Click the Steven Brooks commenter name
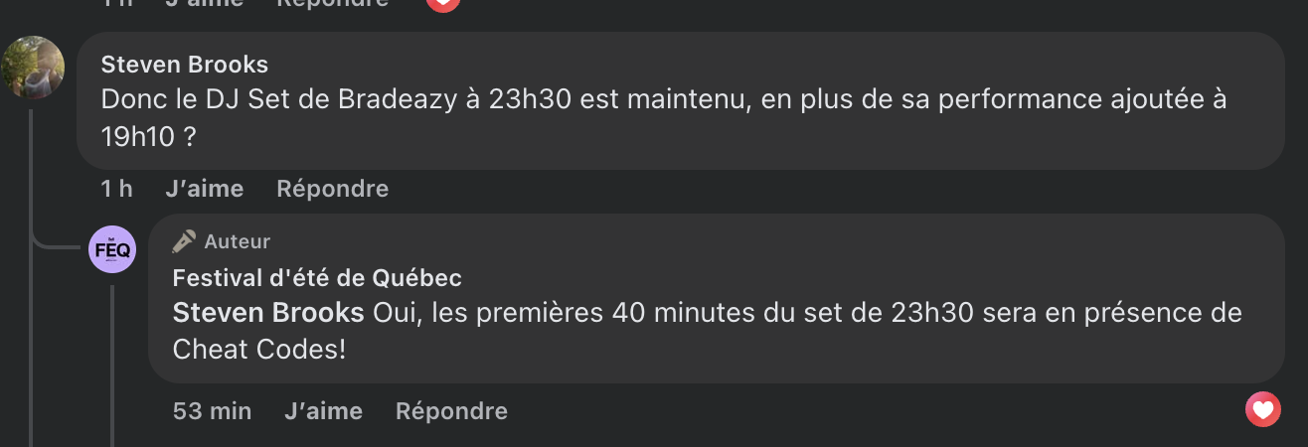 click(185, 65)
